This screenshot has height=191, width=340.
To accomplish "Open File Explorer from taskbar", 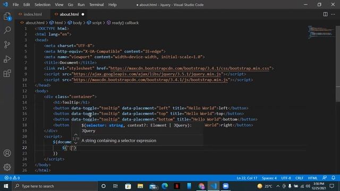I will click(140, 186).
